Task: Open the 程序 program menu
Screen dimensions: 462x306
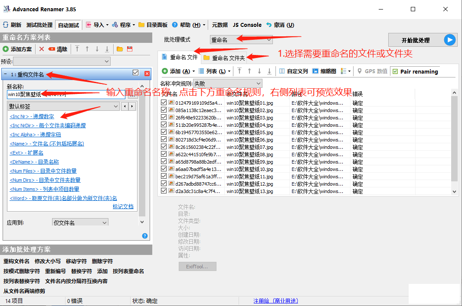Action: click(123, 25)
